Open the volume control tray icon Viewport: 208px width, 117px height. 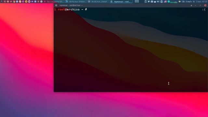point(158,2)
